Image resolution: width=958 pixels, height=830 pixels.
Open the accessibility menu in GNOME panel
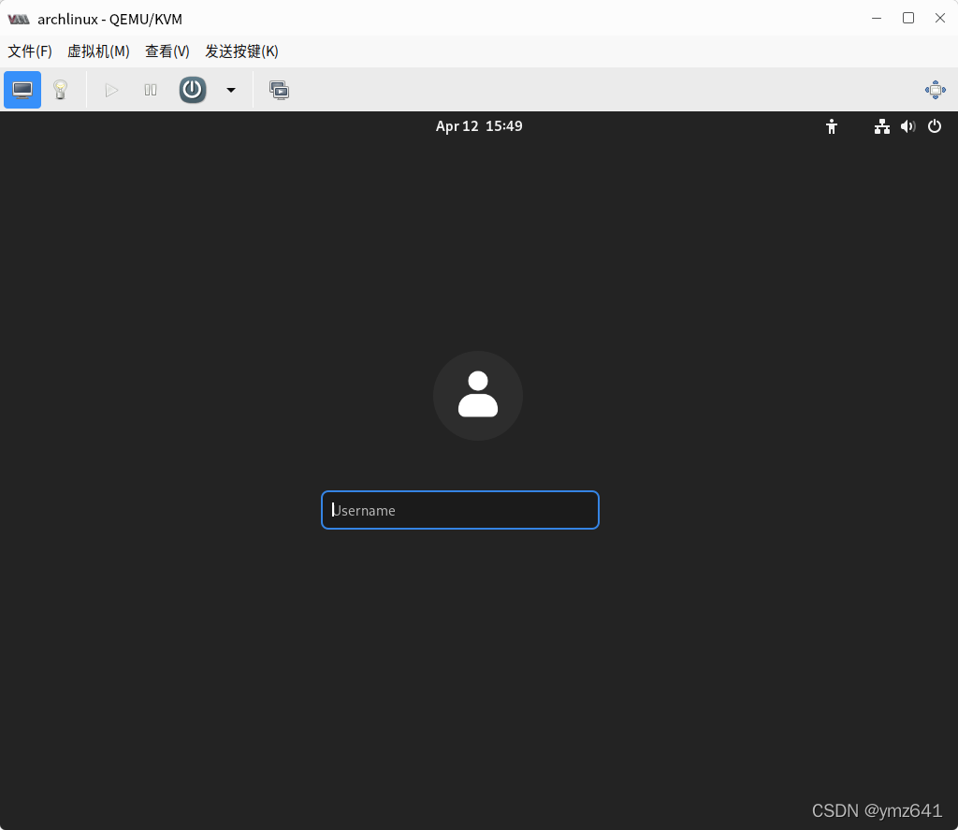(832, 126)
